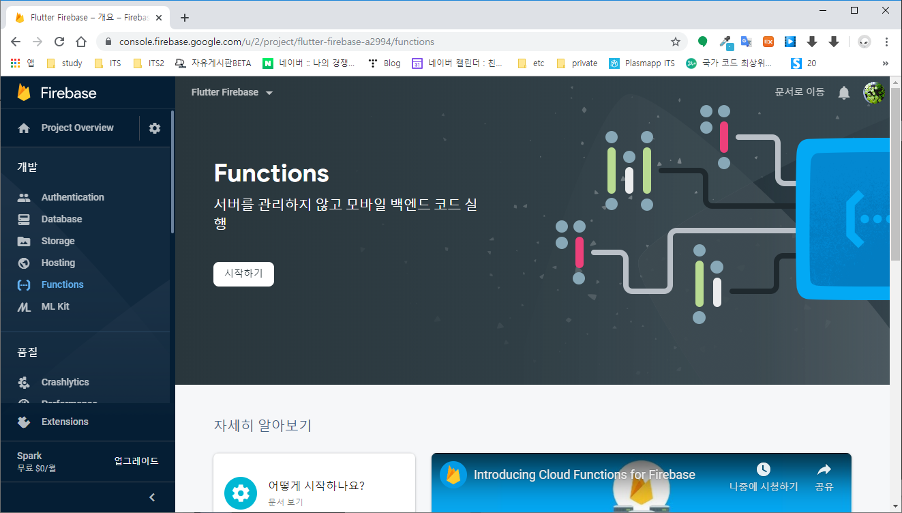The image size is (902, 513).
Task: Click the address bar URL
Action: (276, 42)
